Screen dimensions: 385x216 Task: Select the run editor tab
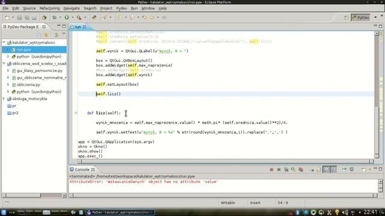(x=78, y=26)
